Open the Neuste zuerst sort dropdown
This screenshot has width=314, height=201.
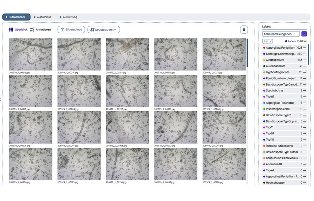(104, 30)
